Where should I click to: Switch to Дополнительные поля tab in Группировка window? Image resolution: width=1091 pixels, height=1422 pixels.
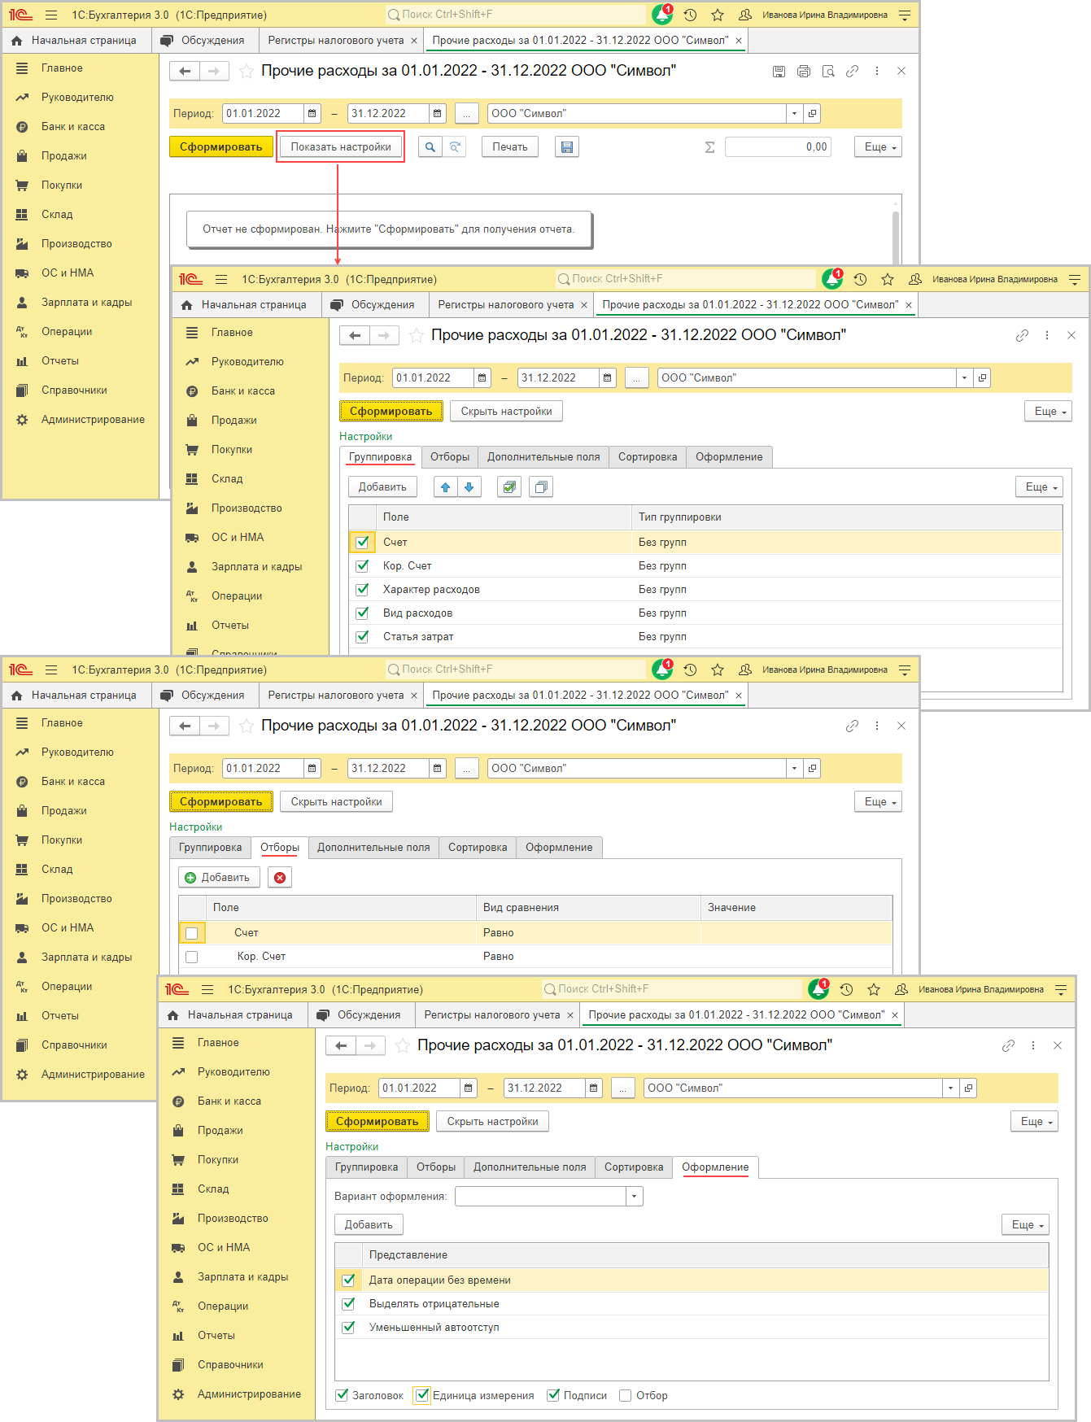543,457
